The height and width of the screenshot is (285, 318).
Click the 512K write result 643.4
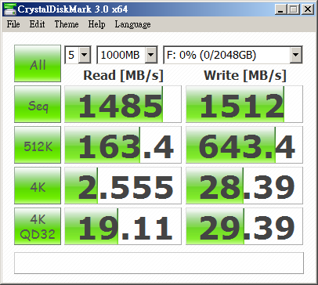click(x=244, y=145)
